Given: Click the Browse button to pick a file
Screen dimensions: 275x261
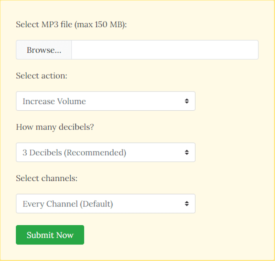Looking at the screenshot, I should (x=44, y=50).
